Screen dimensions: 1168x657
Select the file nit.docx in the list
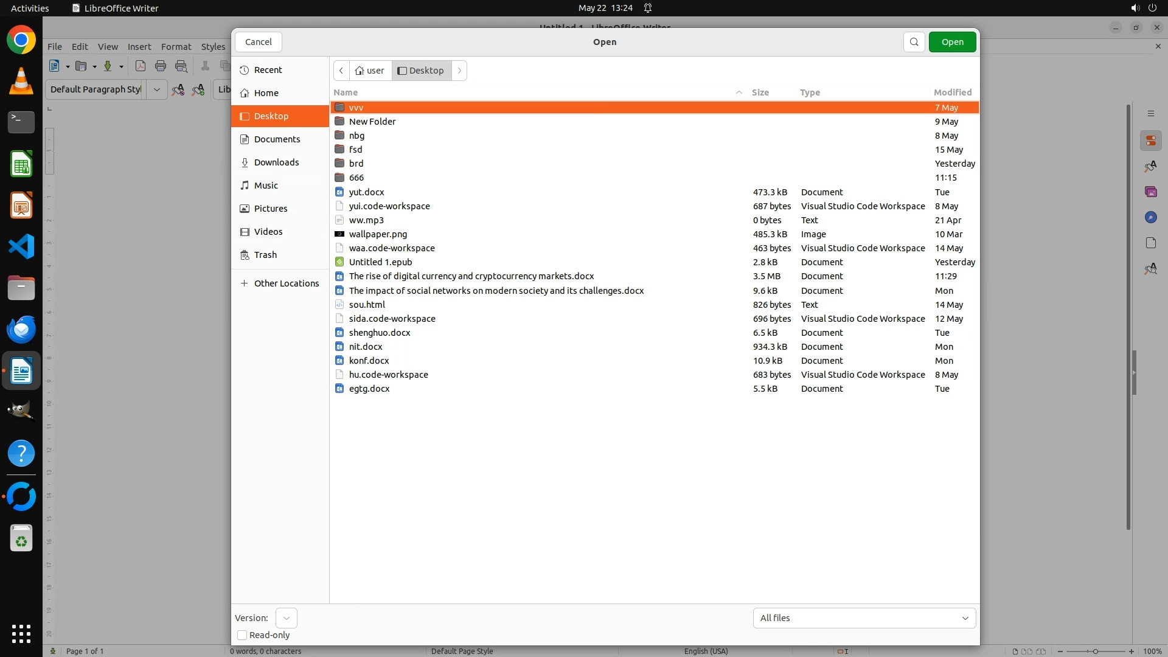[x=366, y=347]
